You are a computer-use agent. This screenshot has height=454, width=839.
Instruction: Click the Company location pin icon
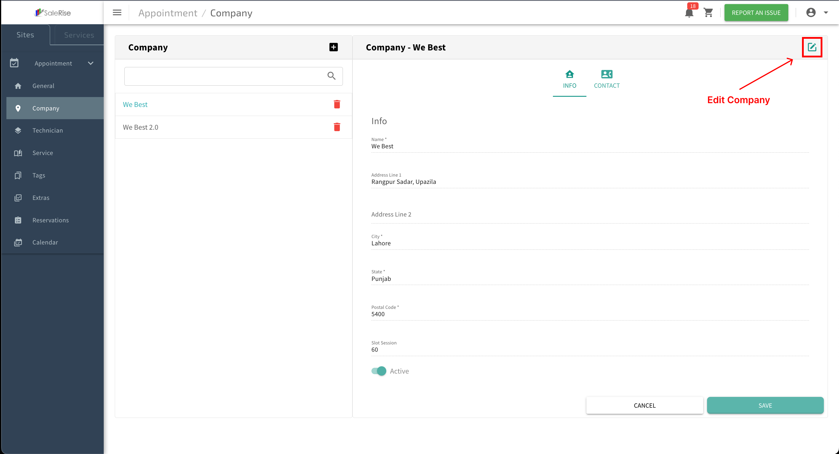pyautogui.click(x=18, y=108)
